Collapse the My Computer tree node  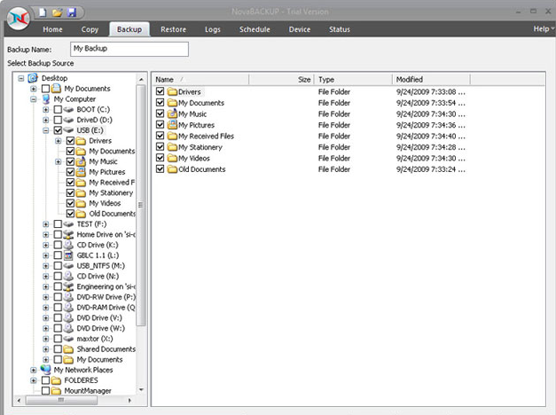tap(34, 99)
